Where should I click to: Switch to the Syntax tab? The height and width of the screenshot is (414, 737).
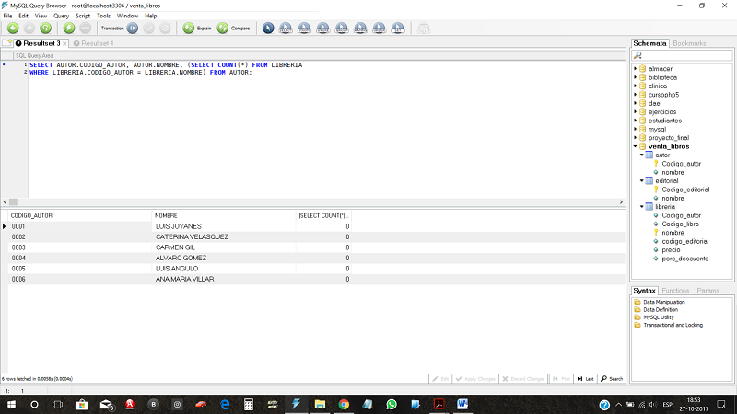pyautogui.click(x=644, y=291)
